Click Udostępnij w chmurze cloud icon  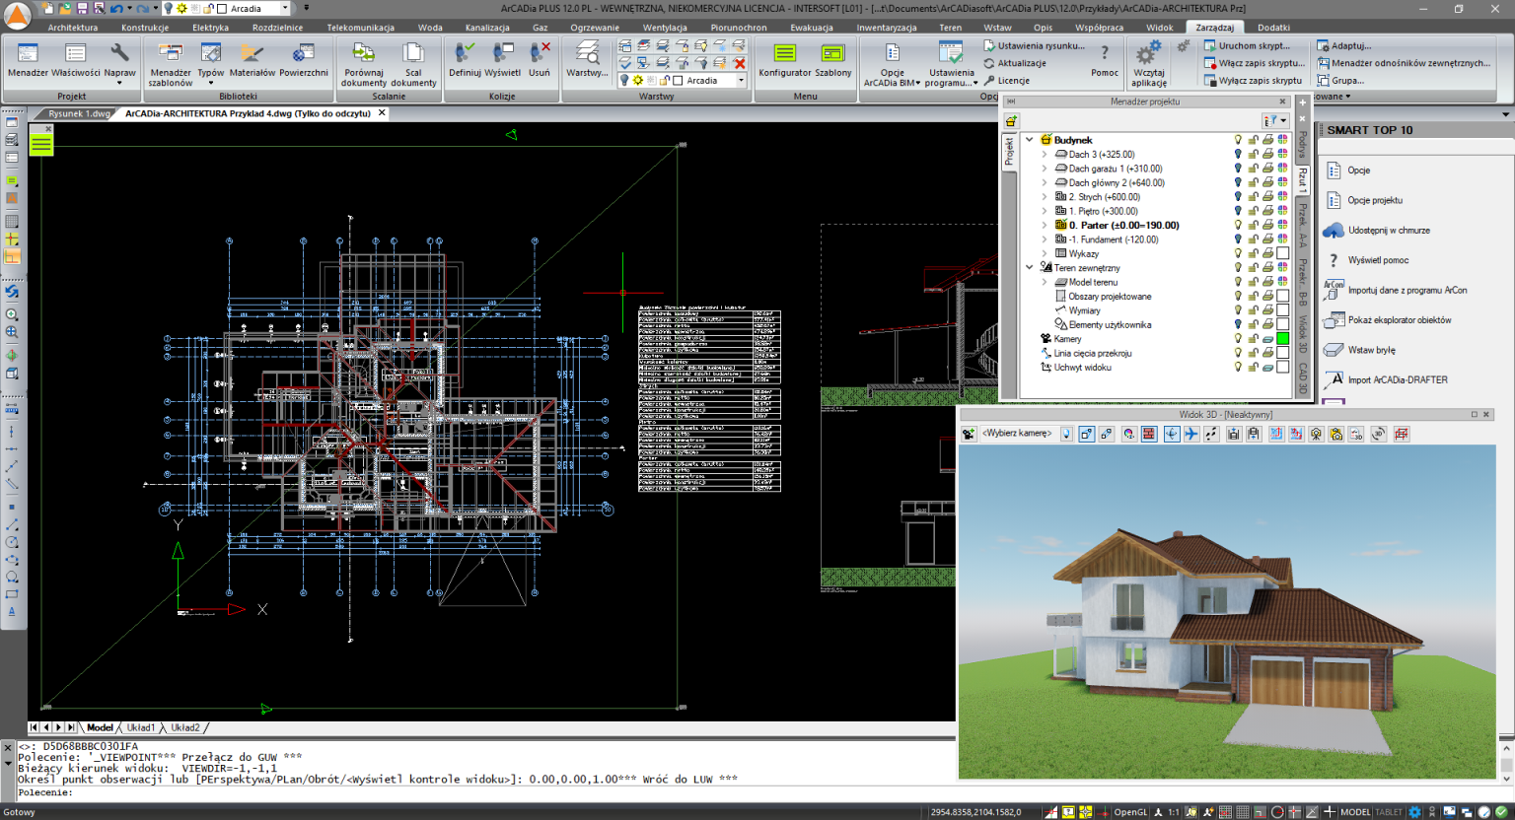tap(1334, 231)
